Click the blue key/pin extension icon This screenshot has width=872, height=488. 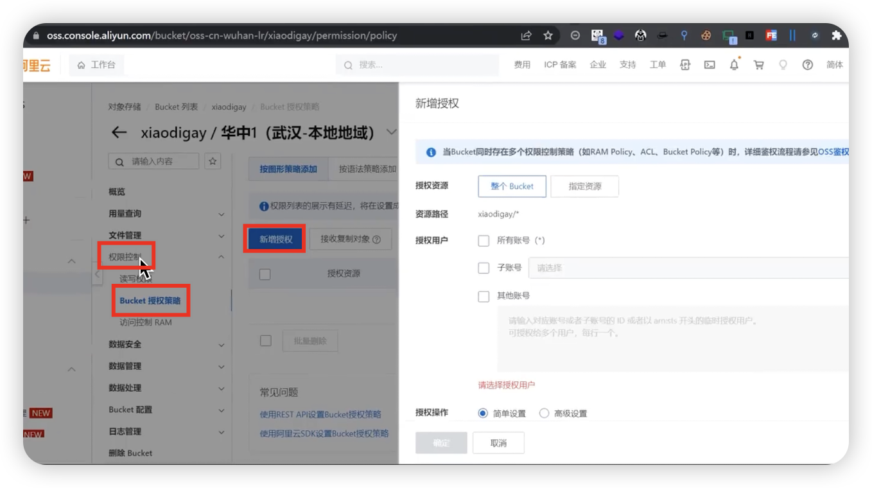pos(684,36)
